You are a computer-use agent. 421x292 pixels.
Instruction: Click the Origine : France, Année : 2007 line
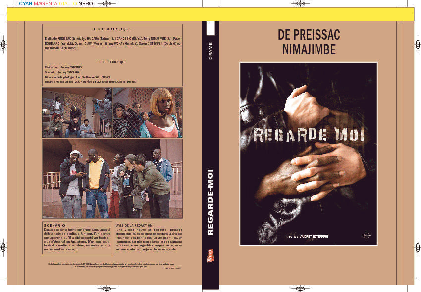[90, 82]
